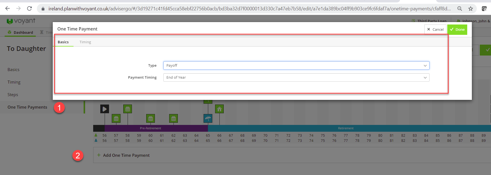Click the browser forward arrow

coord(19,9)
